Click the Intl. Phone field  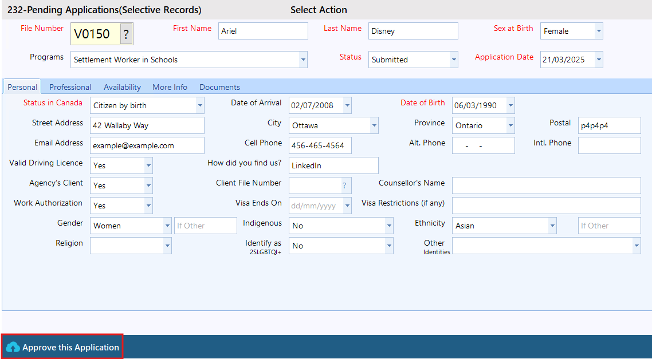(610, 145)
